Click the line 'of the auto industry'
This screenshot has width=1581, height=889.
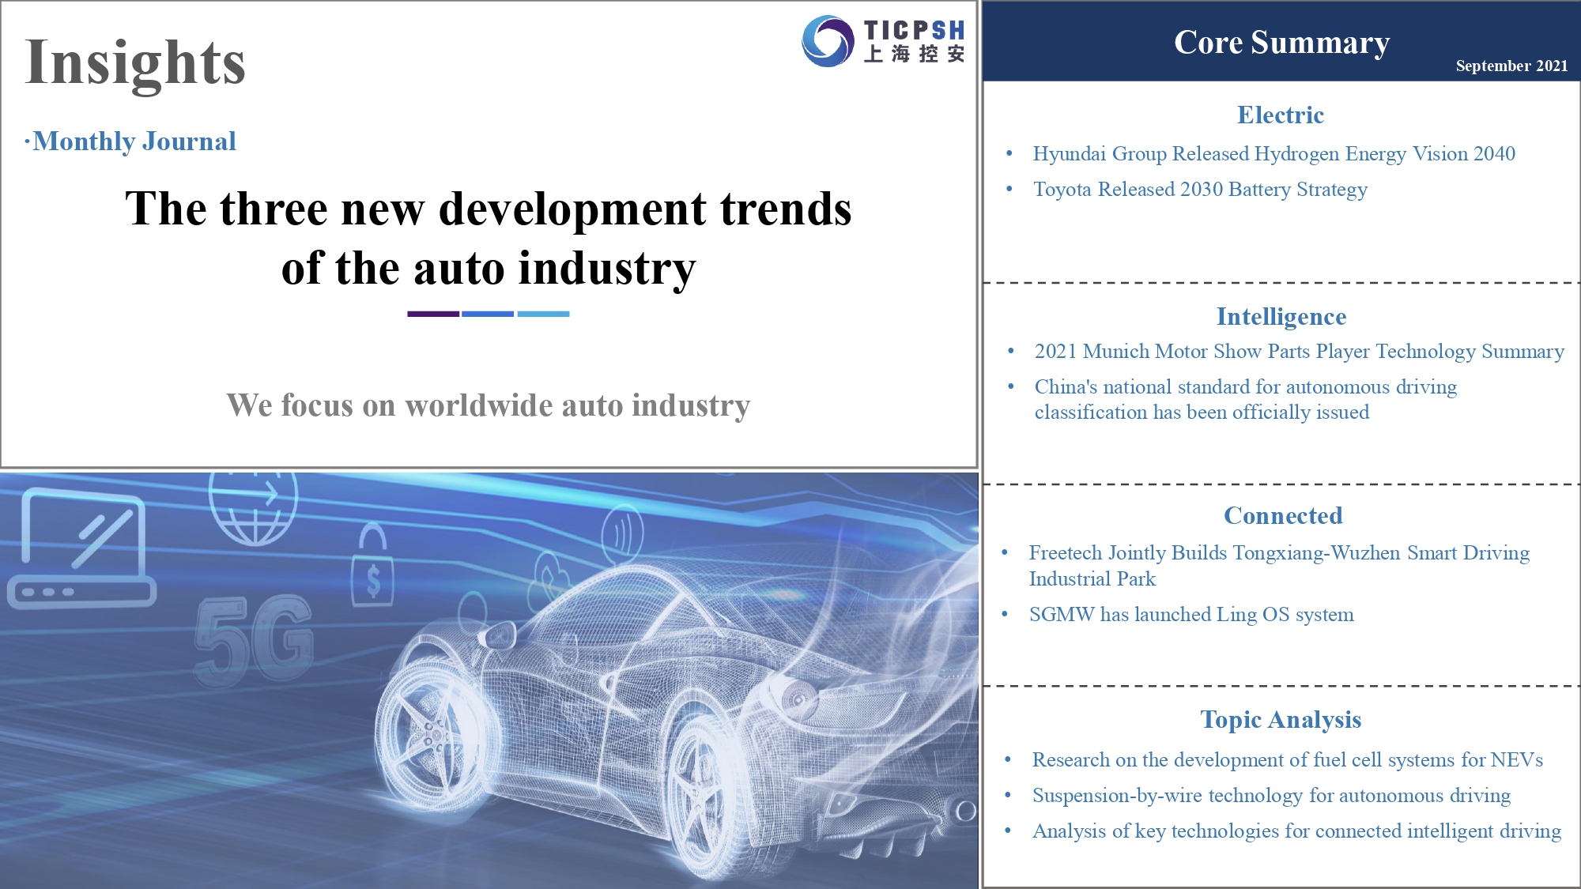489,268
